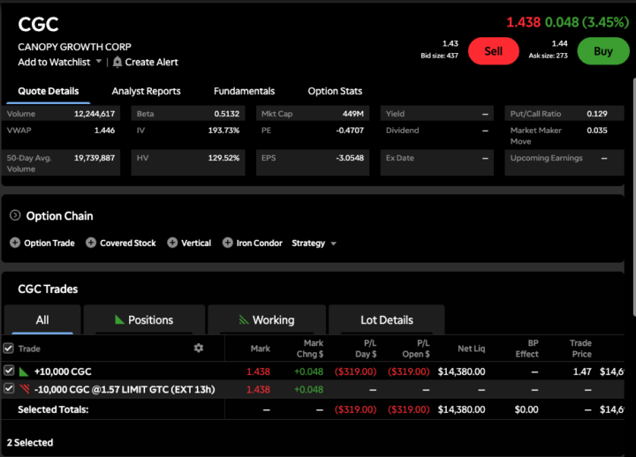Collapse the Option Chain section
Screen dimensions: 636x457
[x=15, y=215]
